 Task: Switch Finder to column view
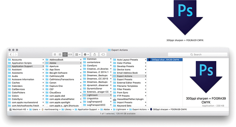tap(65, 55)
